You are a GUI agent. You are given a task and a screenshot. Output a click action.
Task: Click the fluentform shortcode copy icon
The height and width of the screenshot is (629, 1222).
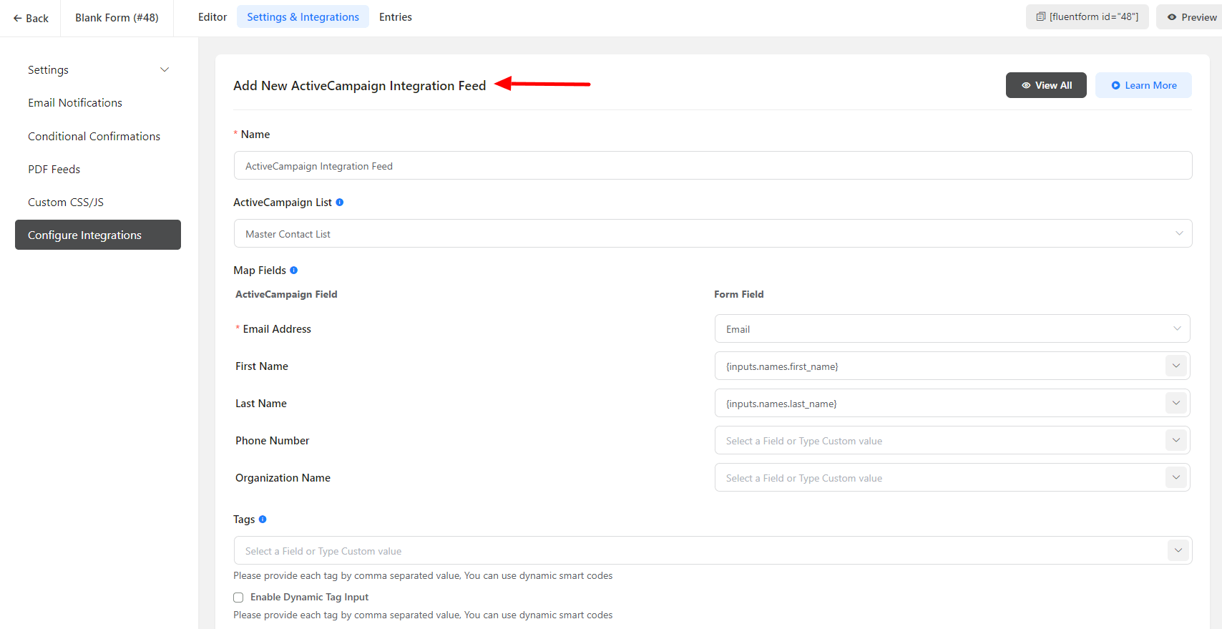1041,16
